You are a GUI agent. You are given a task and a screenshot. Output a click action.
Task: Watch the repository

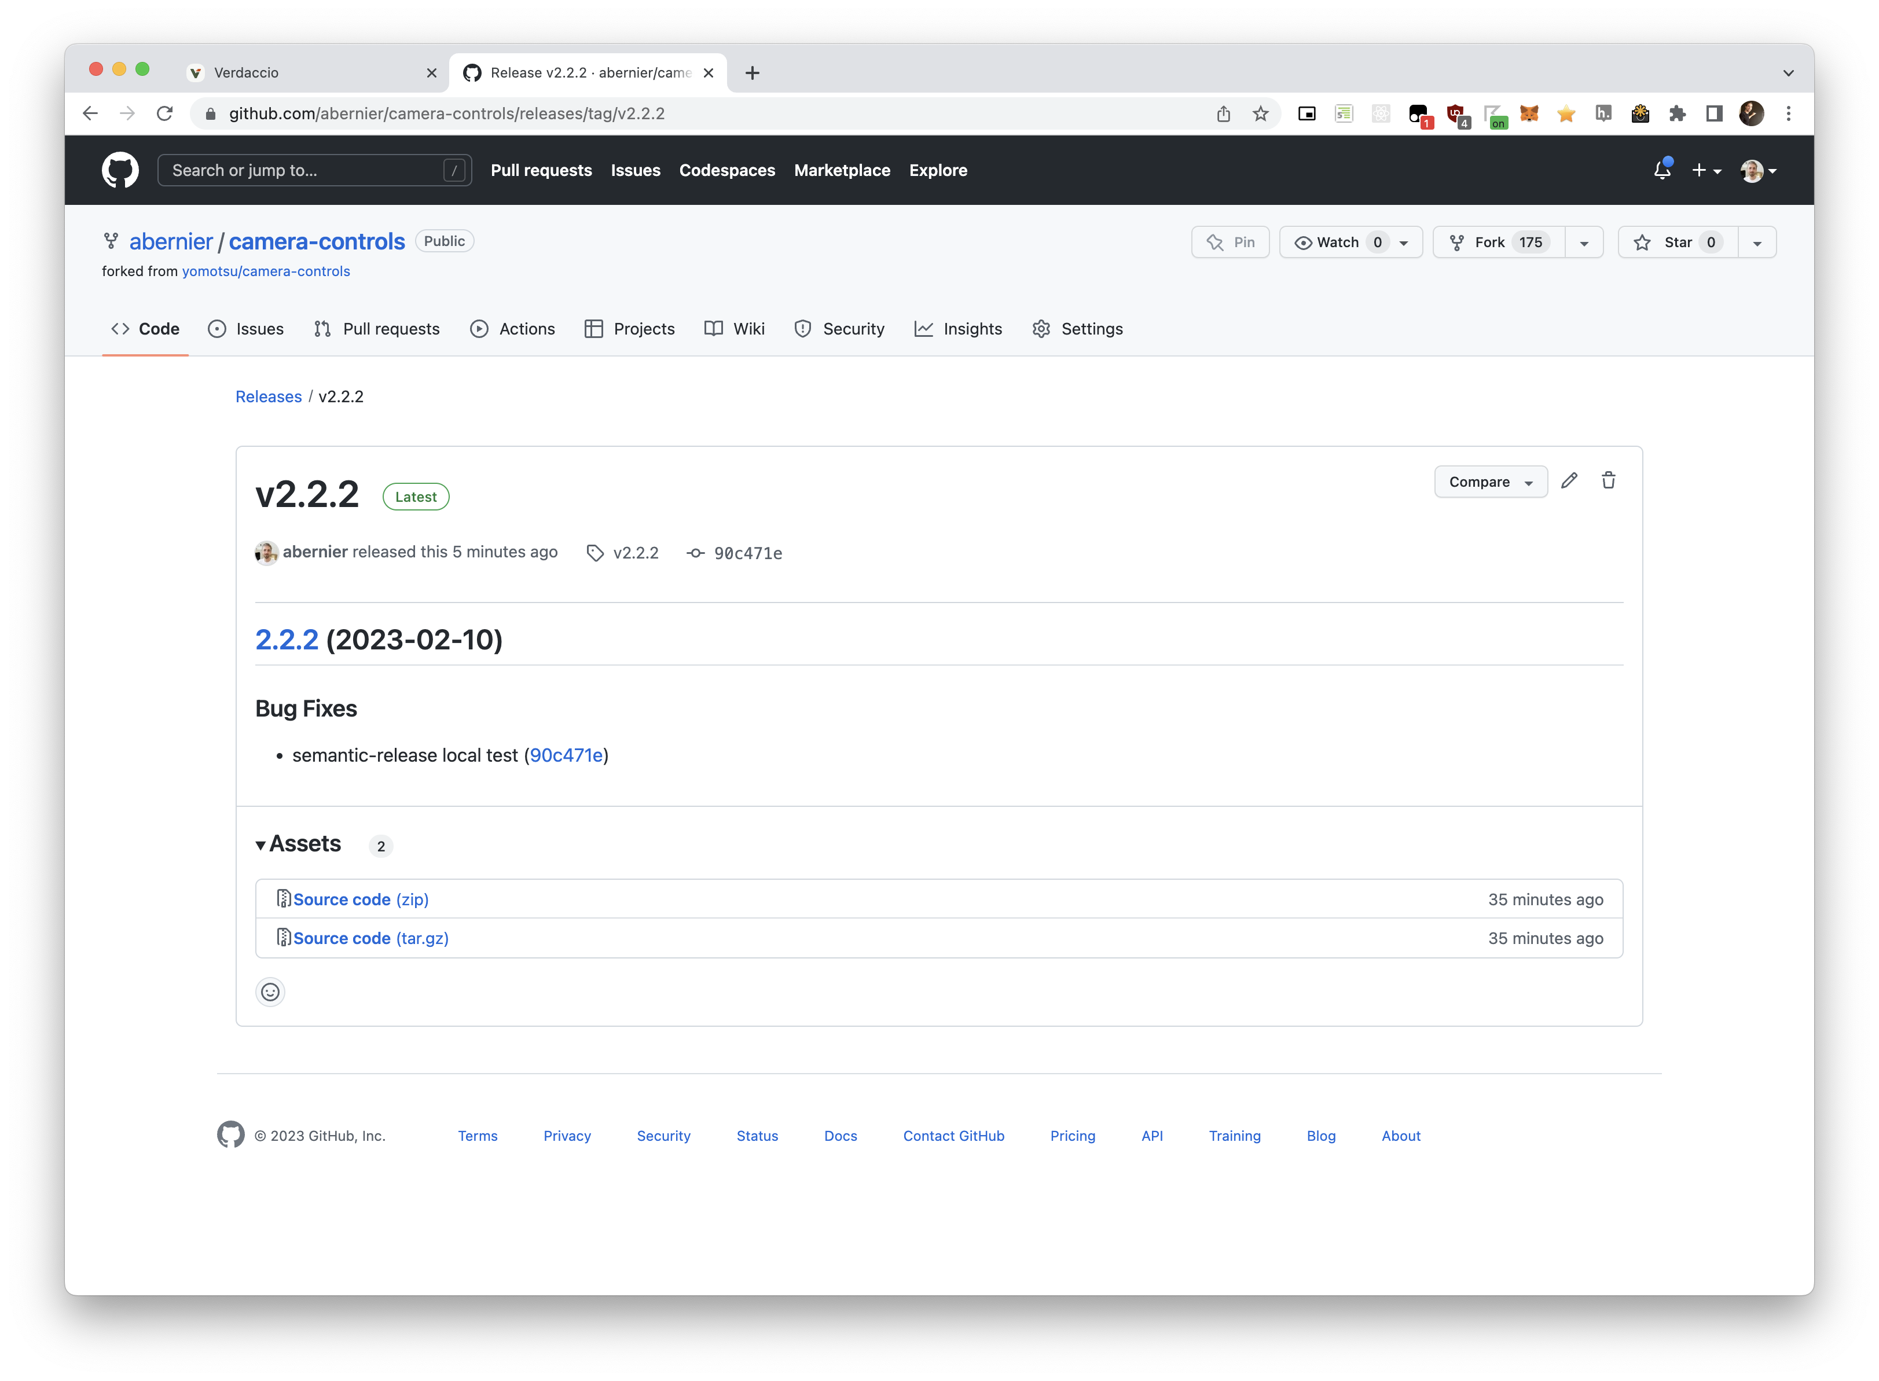1350,243
